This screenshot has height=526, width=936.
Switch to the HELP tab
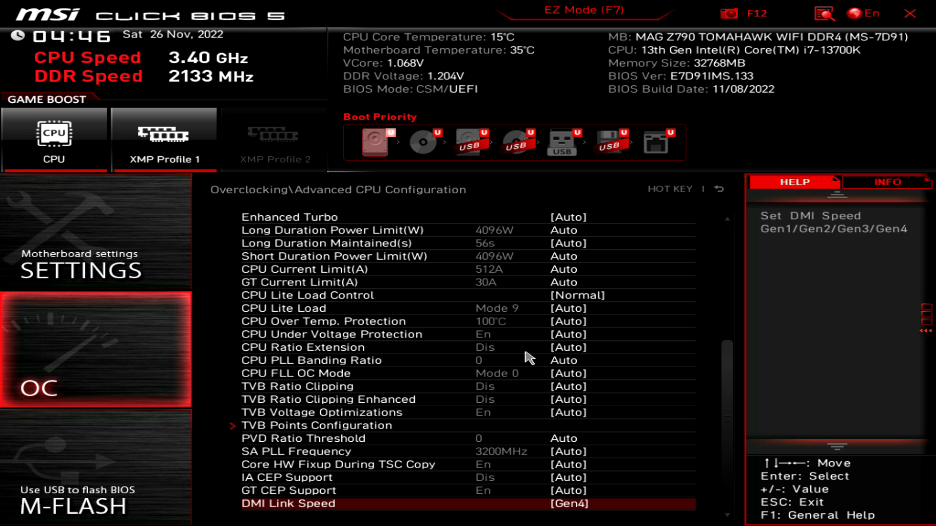[x=795, y=182]
